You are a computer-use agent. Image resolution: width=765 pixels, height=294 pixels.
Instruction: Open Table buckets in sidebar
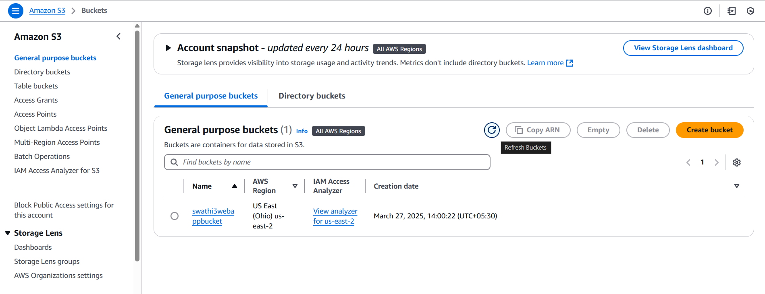[x=36, y=86]
